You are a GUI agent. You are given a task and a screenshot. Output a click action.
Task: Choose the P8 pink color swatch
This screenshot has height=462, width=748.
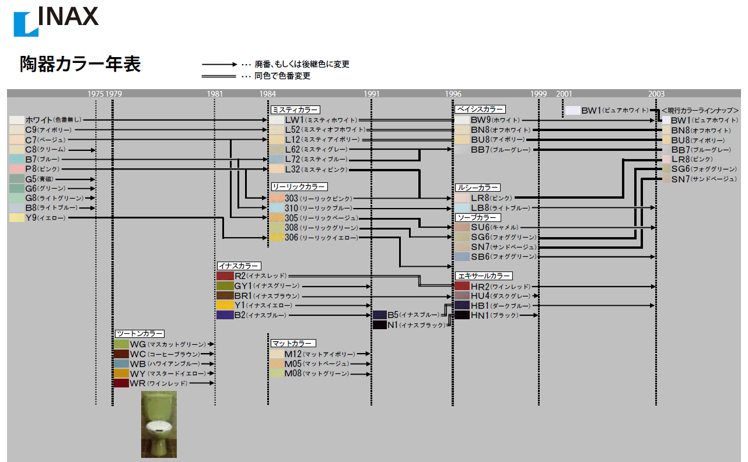[16, 169]
